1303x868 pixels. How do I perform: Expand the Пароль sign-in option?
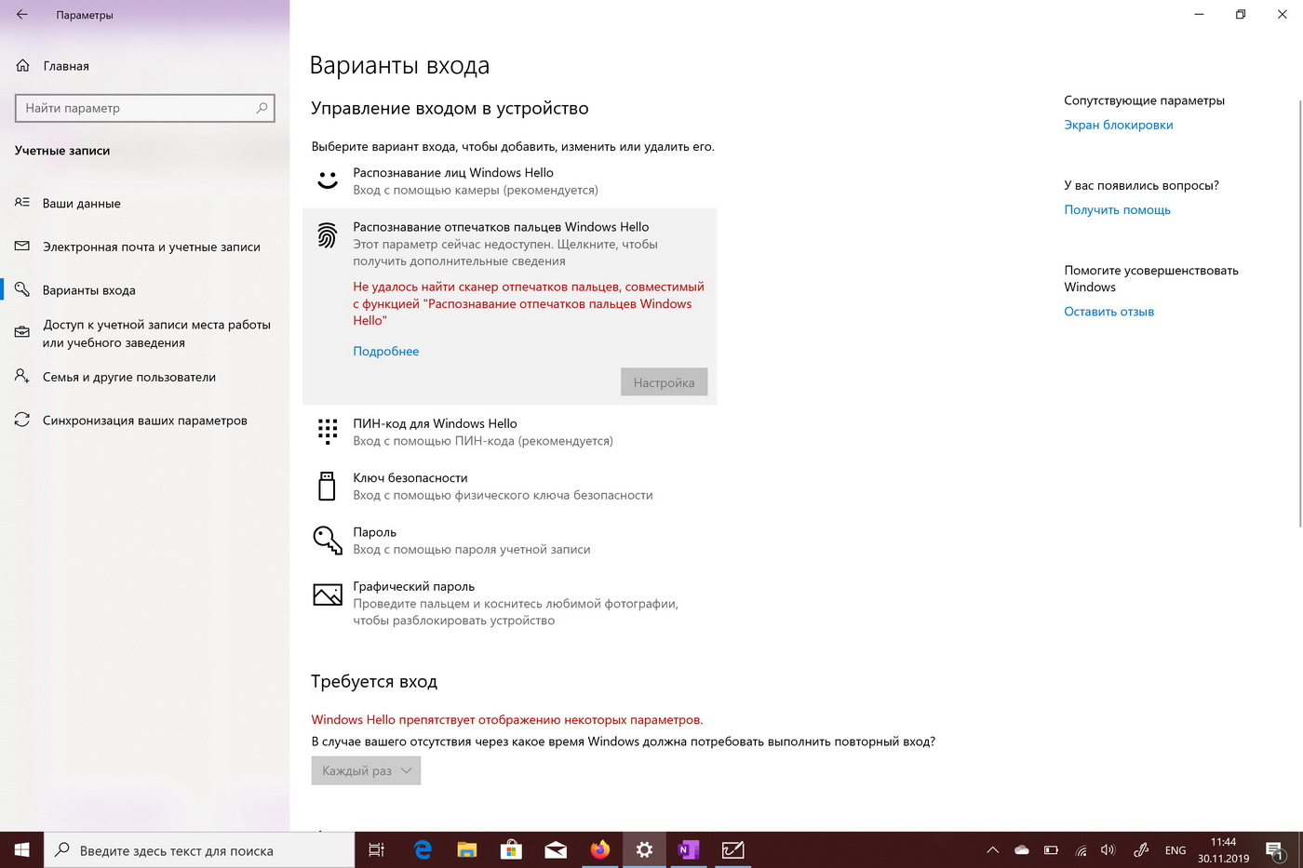509,541
